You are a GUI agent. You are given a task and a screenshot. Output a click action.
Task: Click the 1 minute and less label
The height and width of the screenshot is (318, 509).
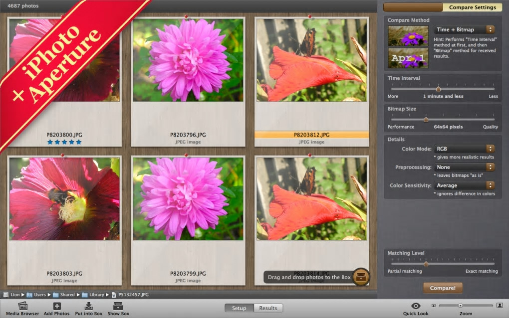point(443,96)
